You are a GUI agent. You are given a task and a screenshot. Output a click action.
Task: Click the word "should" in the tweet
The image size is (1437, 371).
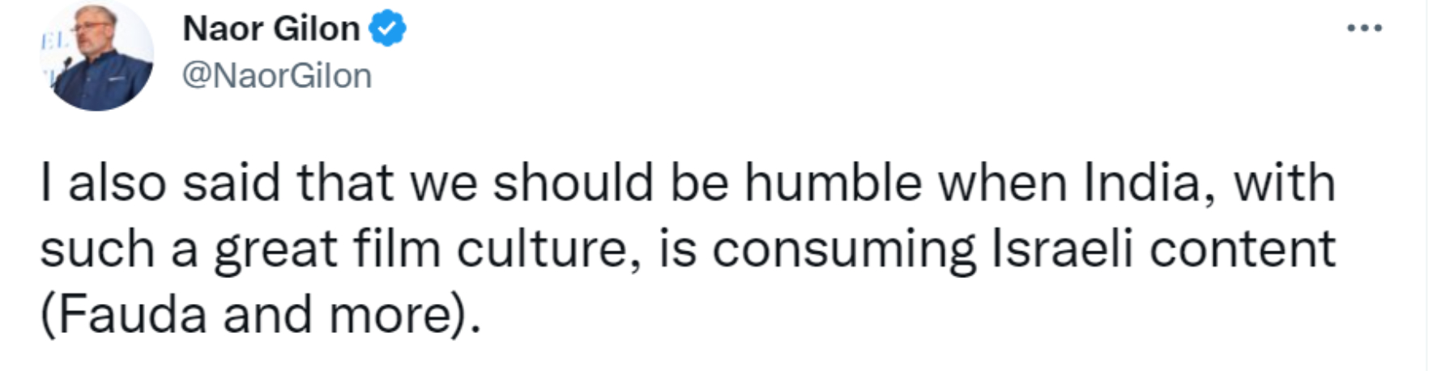(x=573, y=183)
